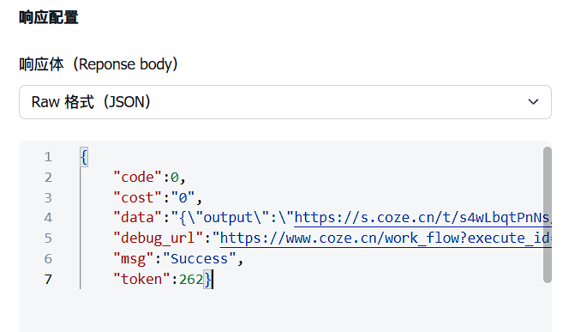Open the Raw 格式 (JSON) dropdown
This screenshot has width=563, height=332.
(x=285, y=102)
